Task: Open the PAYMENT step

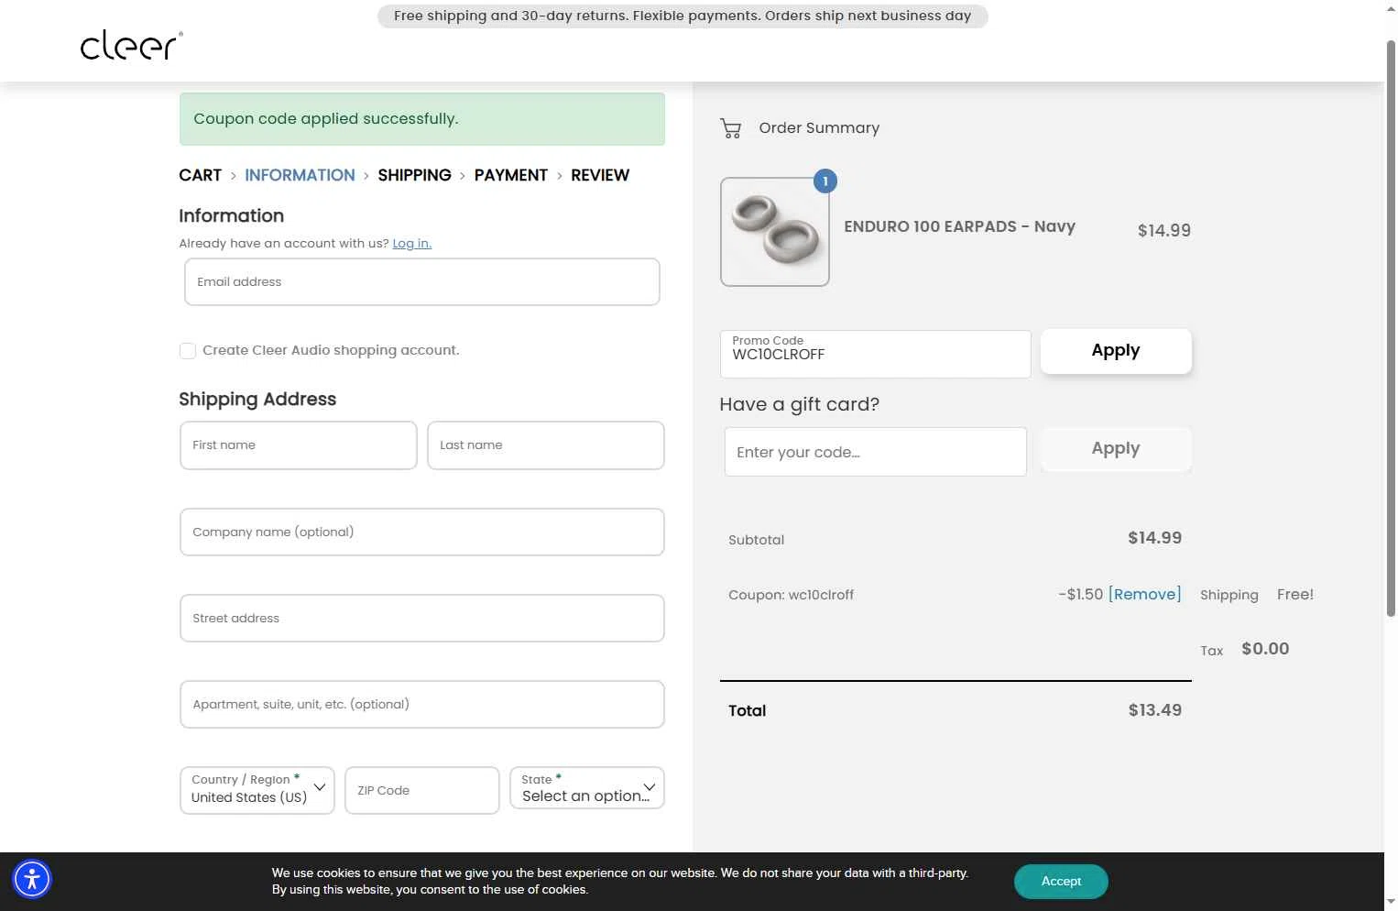Action: point(510,175)
